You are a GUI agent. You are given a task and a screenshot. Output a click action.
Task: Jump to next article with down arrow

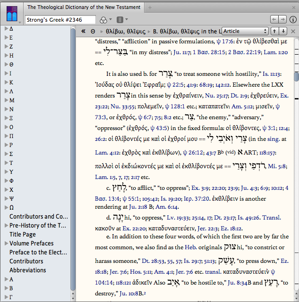click(283, 31)
